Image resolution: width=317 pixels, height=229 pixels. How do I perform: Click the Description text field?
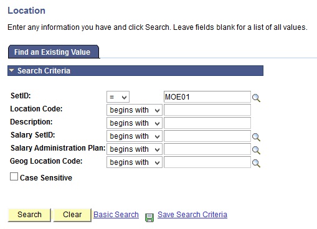(207, 123)
